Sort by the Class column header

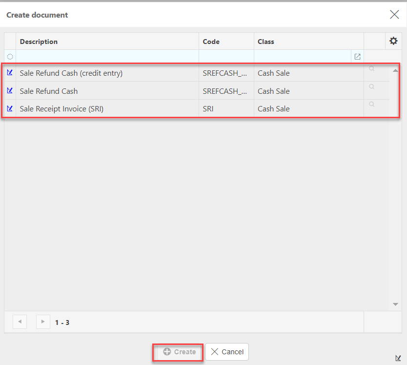[266, 42]
